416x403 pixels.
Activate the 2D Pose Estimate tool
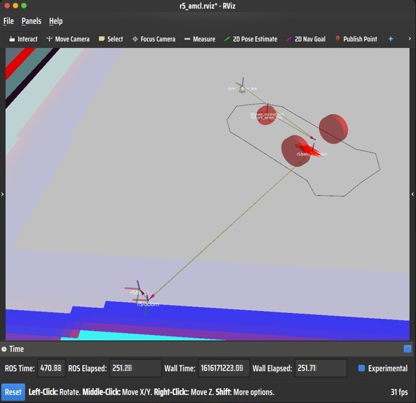pos(250,39)
